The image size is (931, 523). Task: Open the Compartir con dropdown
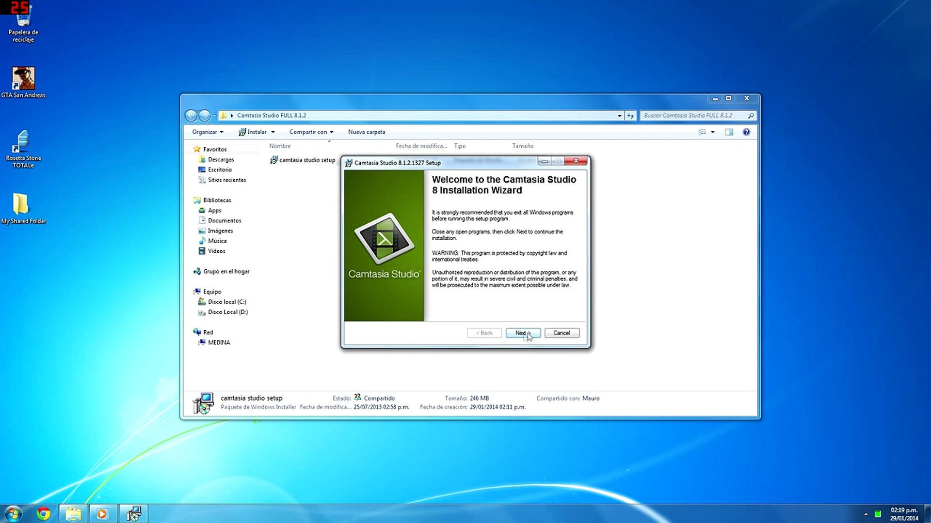point(311,132)
